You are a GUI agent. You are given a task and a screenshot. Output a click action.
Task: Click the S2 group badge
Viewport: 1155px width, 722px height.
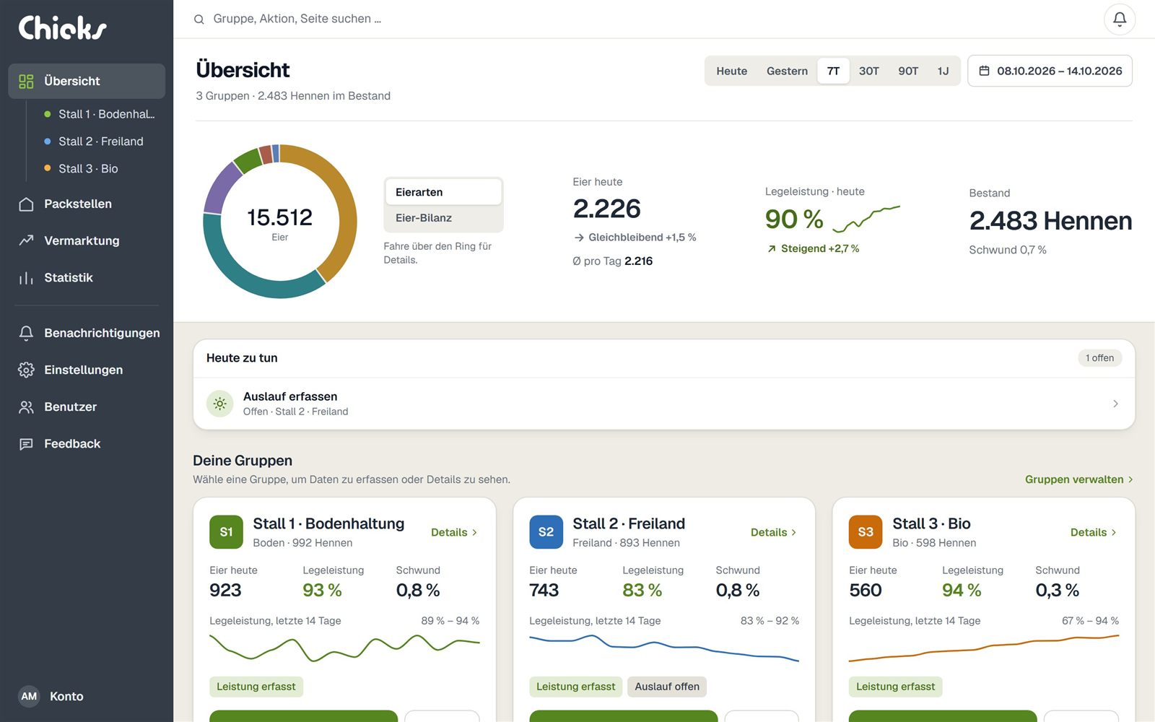pyautogui.click(x=546, y=532)
